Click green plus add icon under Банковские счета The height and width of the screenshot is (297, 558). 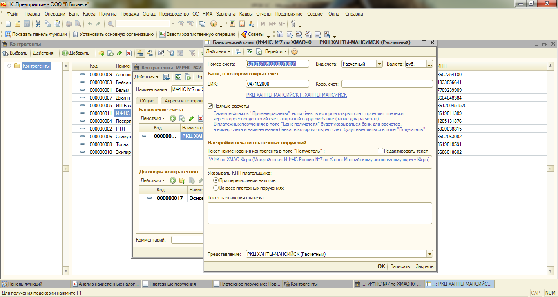(173, 118)
